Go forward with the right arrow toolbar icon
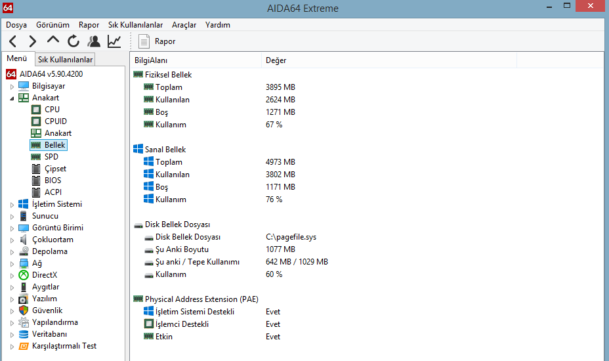The height and width of the screenshot is (361, 609). click(33, 41)
